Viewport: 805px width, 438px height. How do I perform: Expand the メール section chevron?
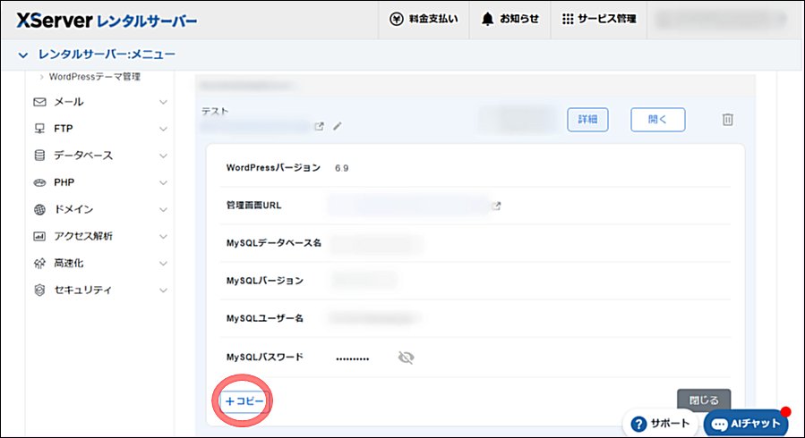163,102
